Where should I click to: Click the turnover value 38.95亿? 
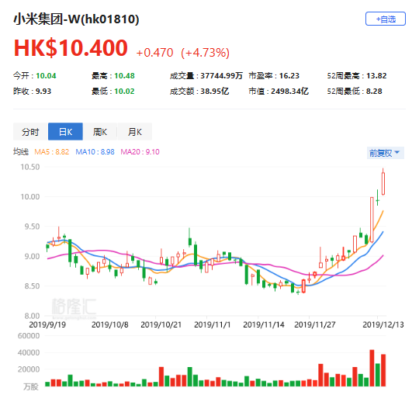point(215,92)
